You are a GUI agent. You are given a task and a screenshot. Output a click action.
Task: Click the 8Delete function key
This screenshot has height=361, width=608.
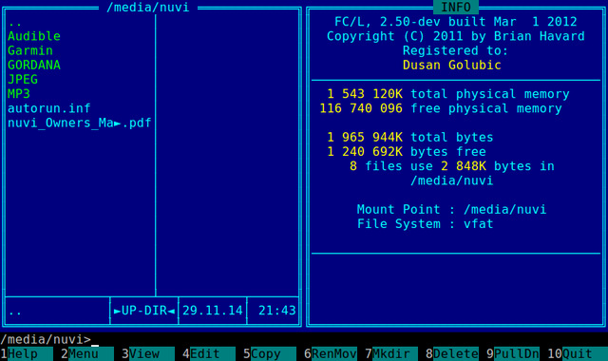click(452, 354)
